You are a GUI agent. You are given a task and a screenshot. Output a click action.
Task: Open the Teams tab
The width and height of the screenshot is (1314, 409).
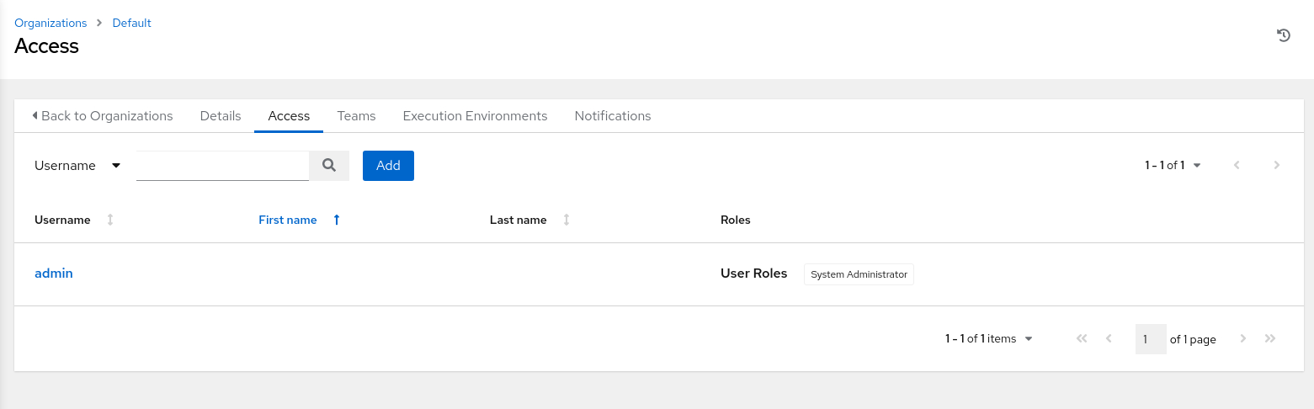[356, 116]
